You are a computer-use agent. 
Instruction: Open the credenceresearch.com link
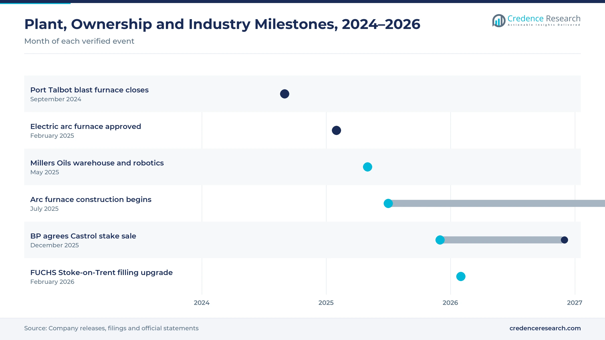pos(545,328)
